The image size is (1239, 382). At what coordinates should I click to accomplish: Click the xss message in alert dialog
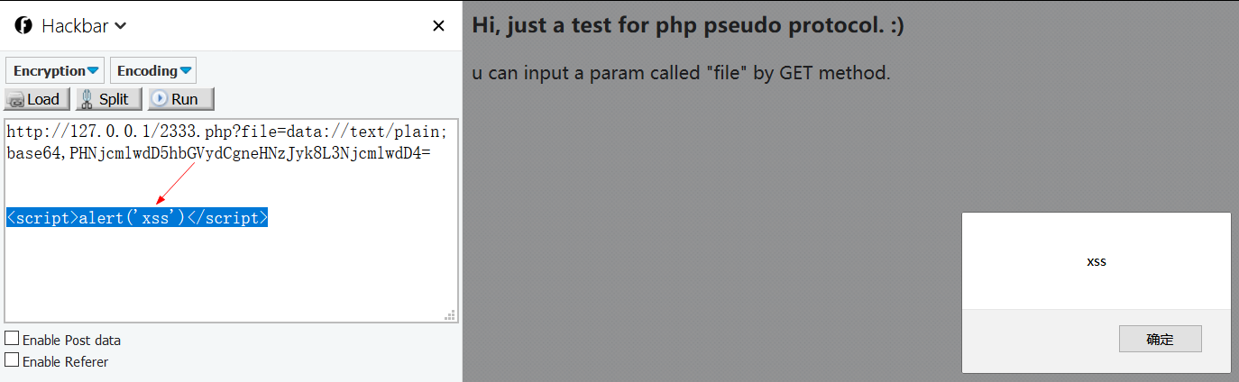pyautogui.click(x=1096, y=261)
